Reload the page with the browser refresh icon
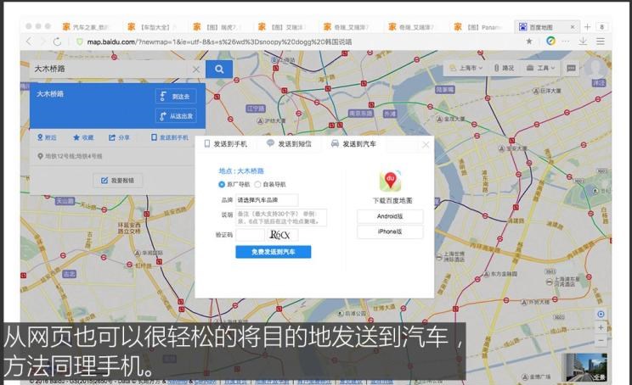The image size is (632, 385). [57, 42]
